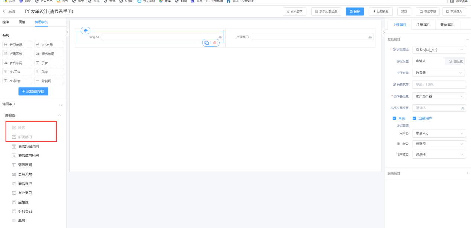Click the 所属部门 input in the form canvas

(x=313, y=37)
